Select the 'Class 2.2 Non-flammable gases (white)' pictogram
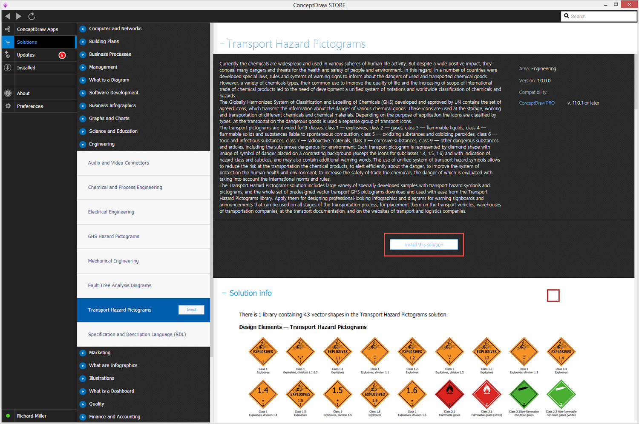The image size is (639, 424). 561,394
